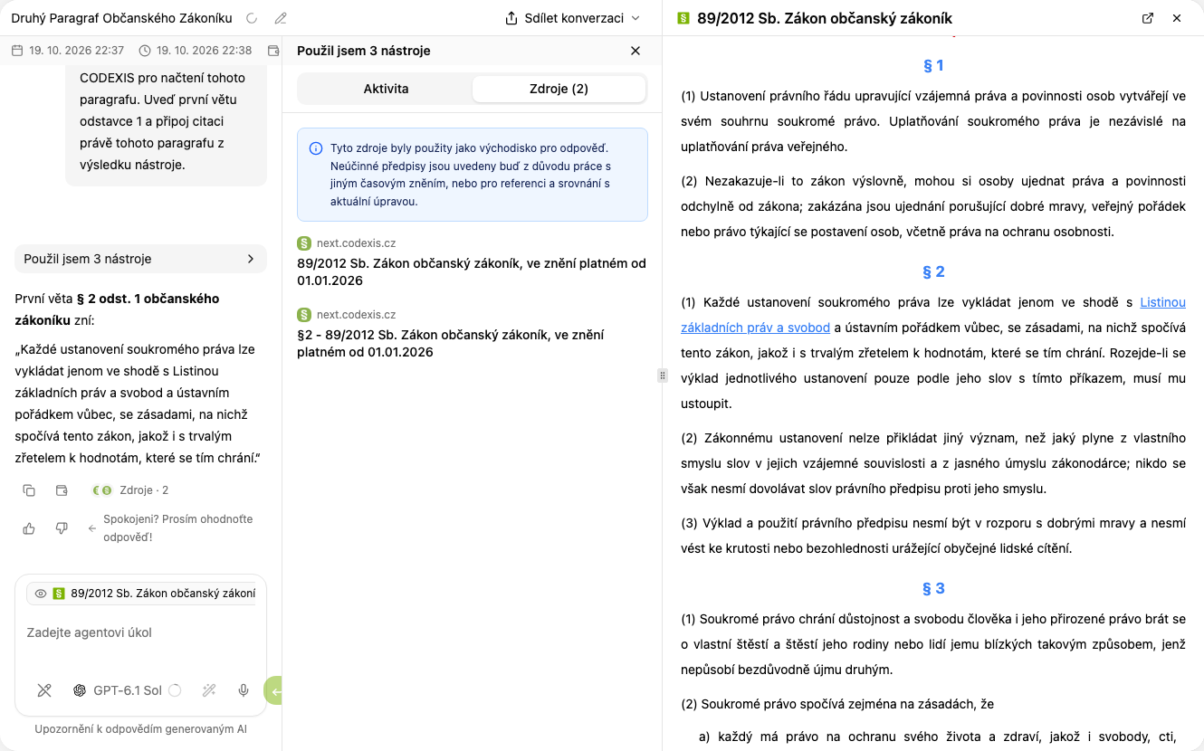Open Zdroje · 2 under the answer

click(x=130, y=490)
